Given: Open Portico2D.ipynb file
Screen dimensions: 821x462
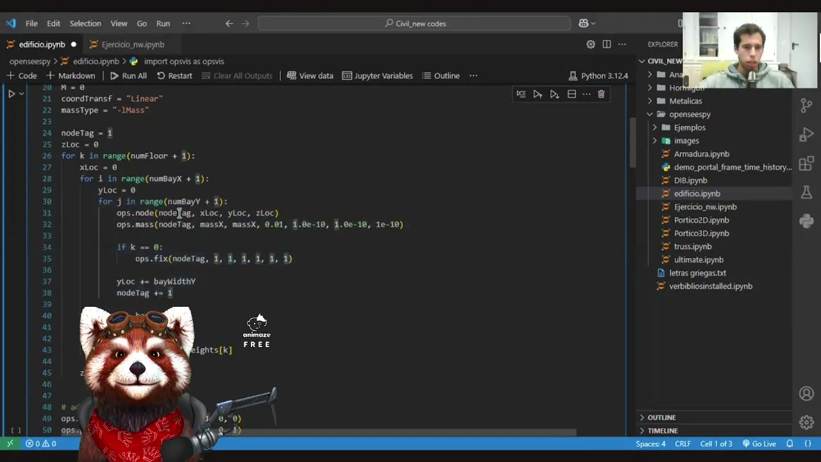Looking at the screenshot, I should tap(701, 220).
